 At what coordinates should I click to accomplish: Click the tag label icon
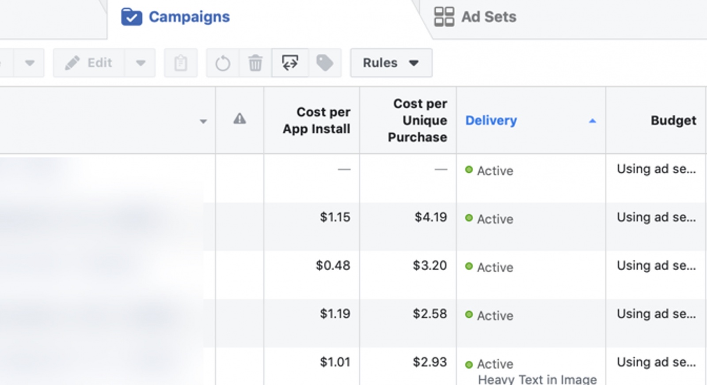(325, 63)
